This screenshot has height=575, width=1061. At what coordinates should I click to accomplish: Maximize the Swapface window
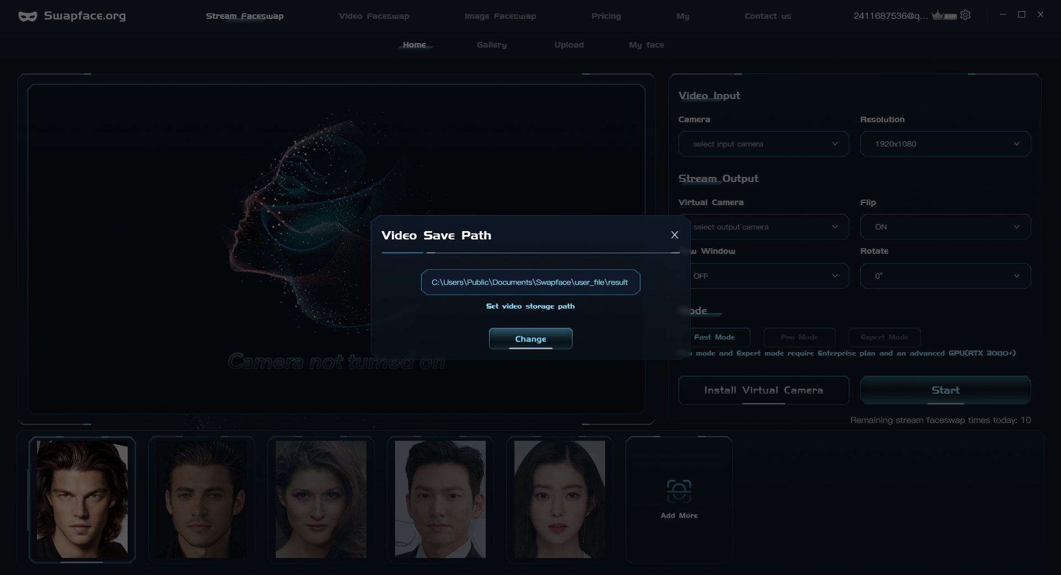coord(1022,15)
